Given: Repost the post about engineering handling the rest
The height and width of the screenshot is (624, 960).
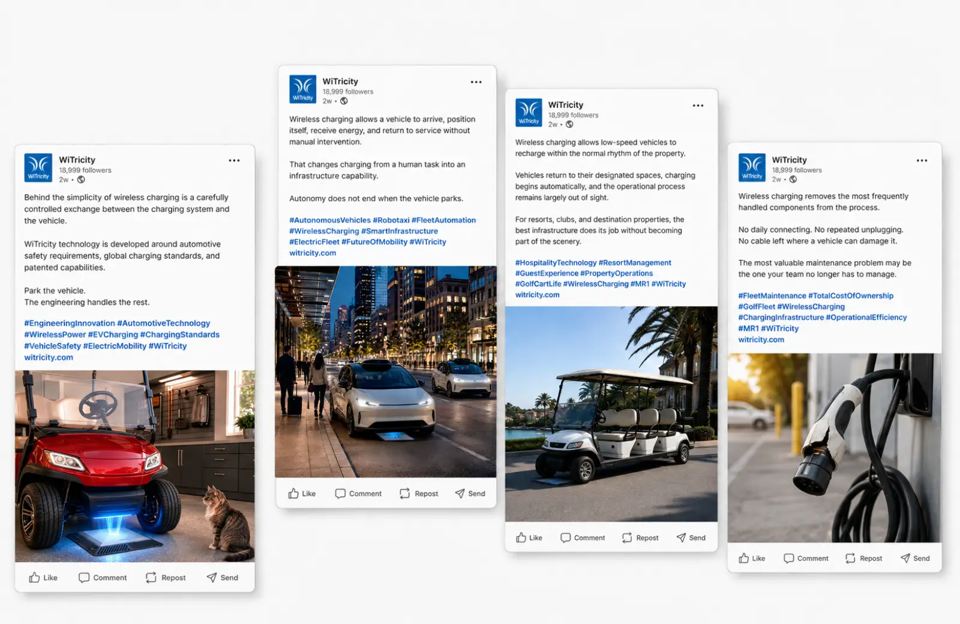Looking at the screenshot, I should click(166, 577).
